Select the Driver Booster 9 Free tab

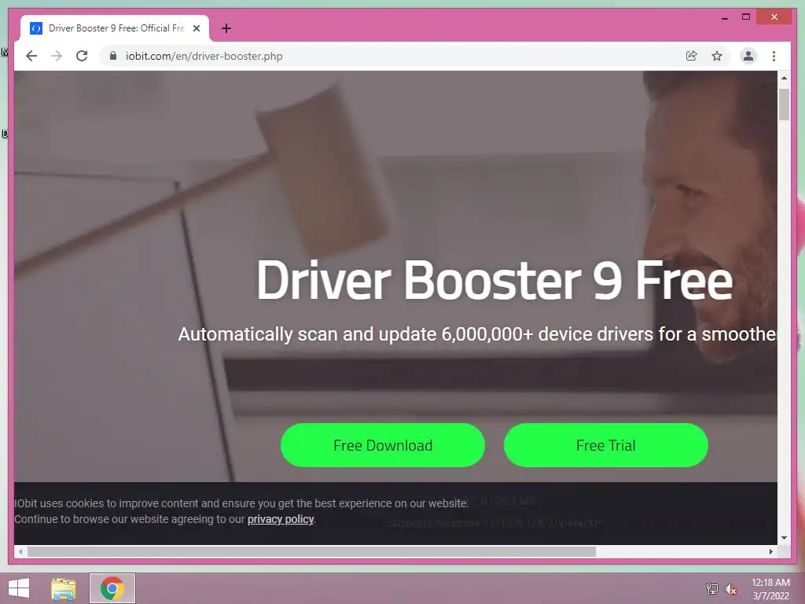pyautogui.click(x=115, y=28)
